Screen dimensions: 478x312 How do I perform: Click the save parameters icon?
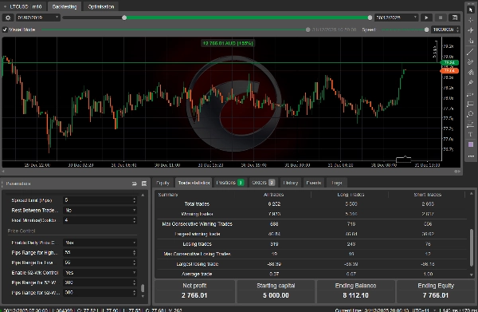coord(144,184)
